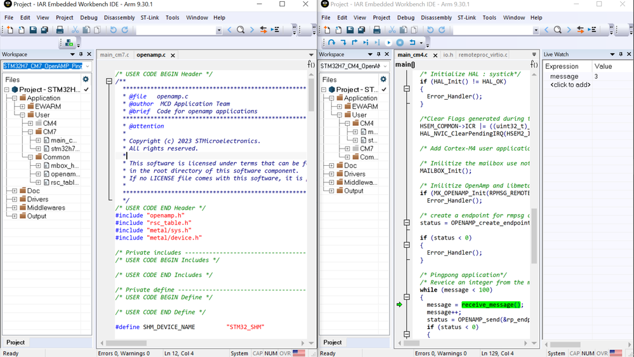Switch to remoteproc_virtio.c tab

(x=483, y=55)
